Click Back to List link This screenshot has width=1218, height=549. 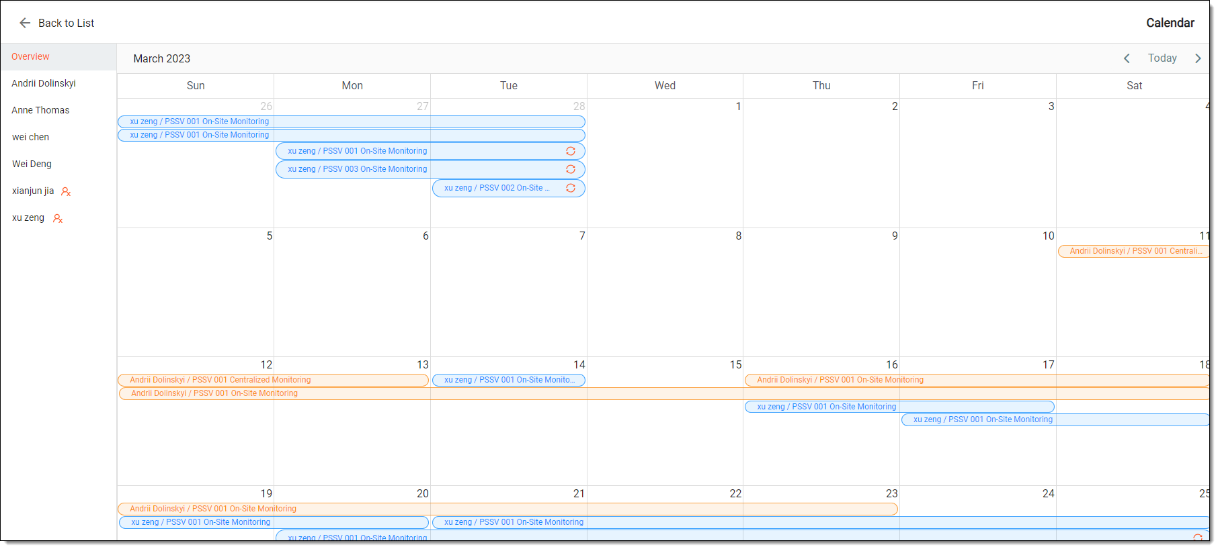pos(66,23)
